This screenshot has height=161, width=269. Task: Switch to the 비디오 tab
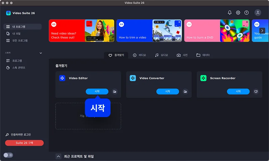click(139, 55)
